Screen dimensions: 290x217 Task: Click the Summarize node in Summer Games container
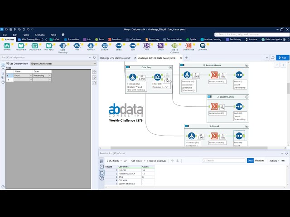pyautogui.click(x=214, y=75)
